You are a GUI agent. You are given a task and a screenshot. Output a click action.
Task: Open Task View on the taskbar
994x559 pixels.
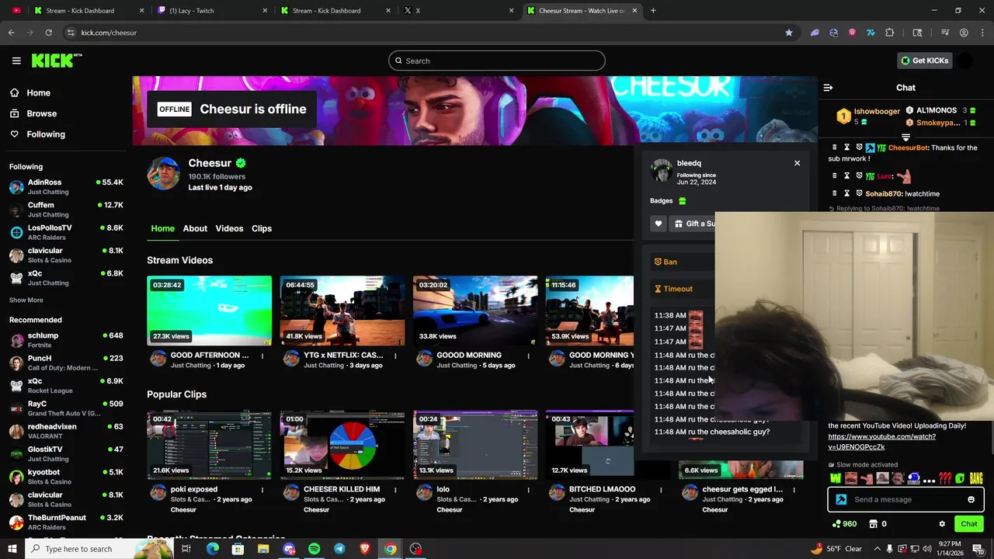coord(186,549)
